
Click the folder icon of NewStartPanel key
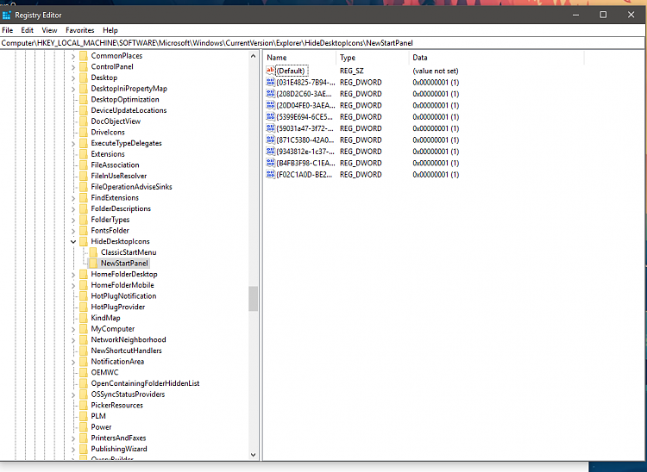(93, 264)
